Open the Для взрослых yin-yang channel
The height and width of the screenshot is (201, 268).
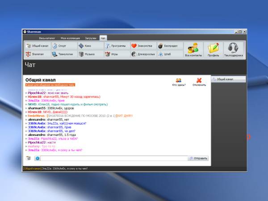142,54
